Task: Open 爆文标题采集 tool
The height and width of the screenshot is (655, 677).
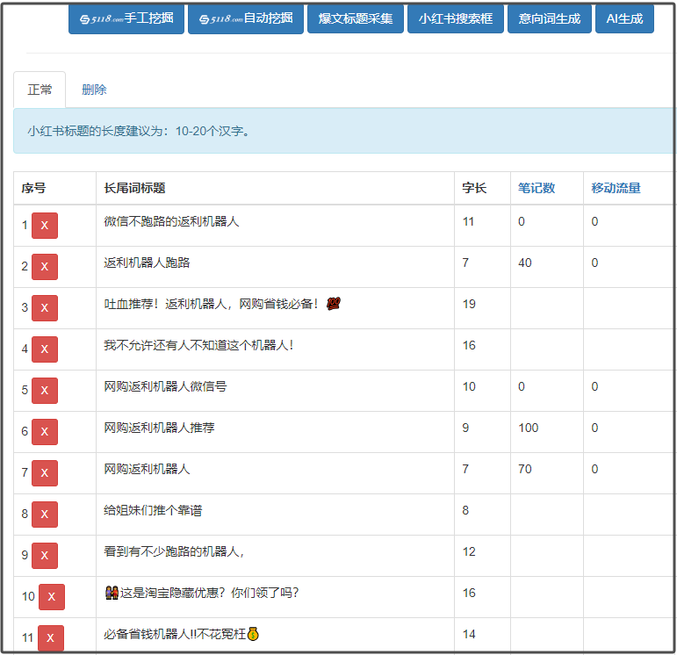Action: pyautogui.click(x=356, y=19)
